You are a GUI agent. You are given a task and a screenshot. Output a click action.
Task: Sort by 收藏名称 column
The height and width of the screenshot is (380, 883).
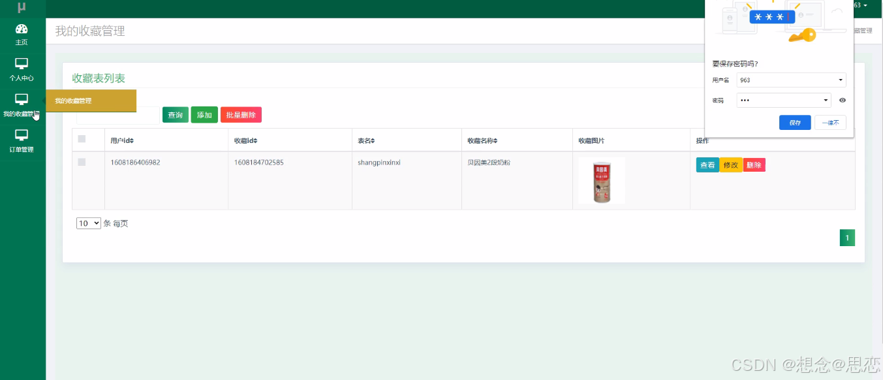tap(483, 141)
